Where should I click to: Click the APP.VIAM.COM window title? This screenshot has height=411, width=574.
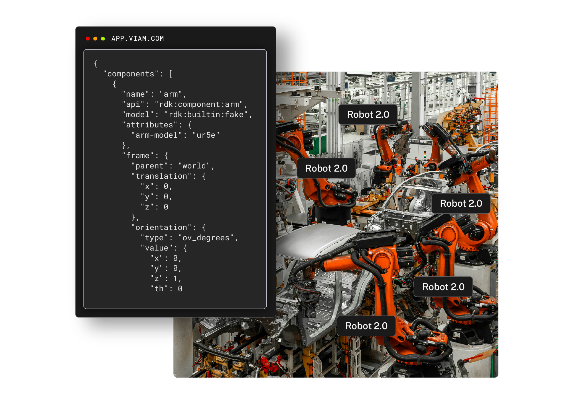(x=137, y=38)
